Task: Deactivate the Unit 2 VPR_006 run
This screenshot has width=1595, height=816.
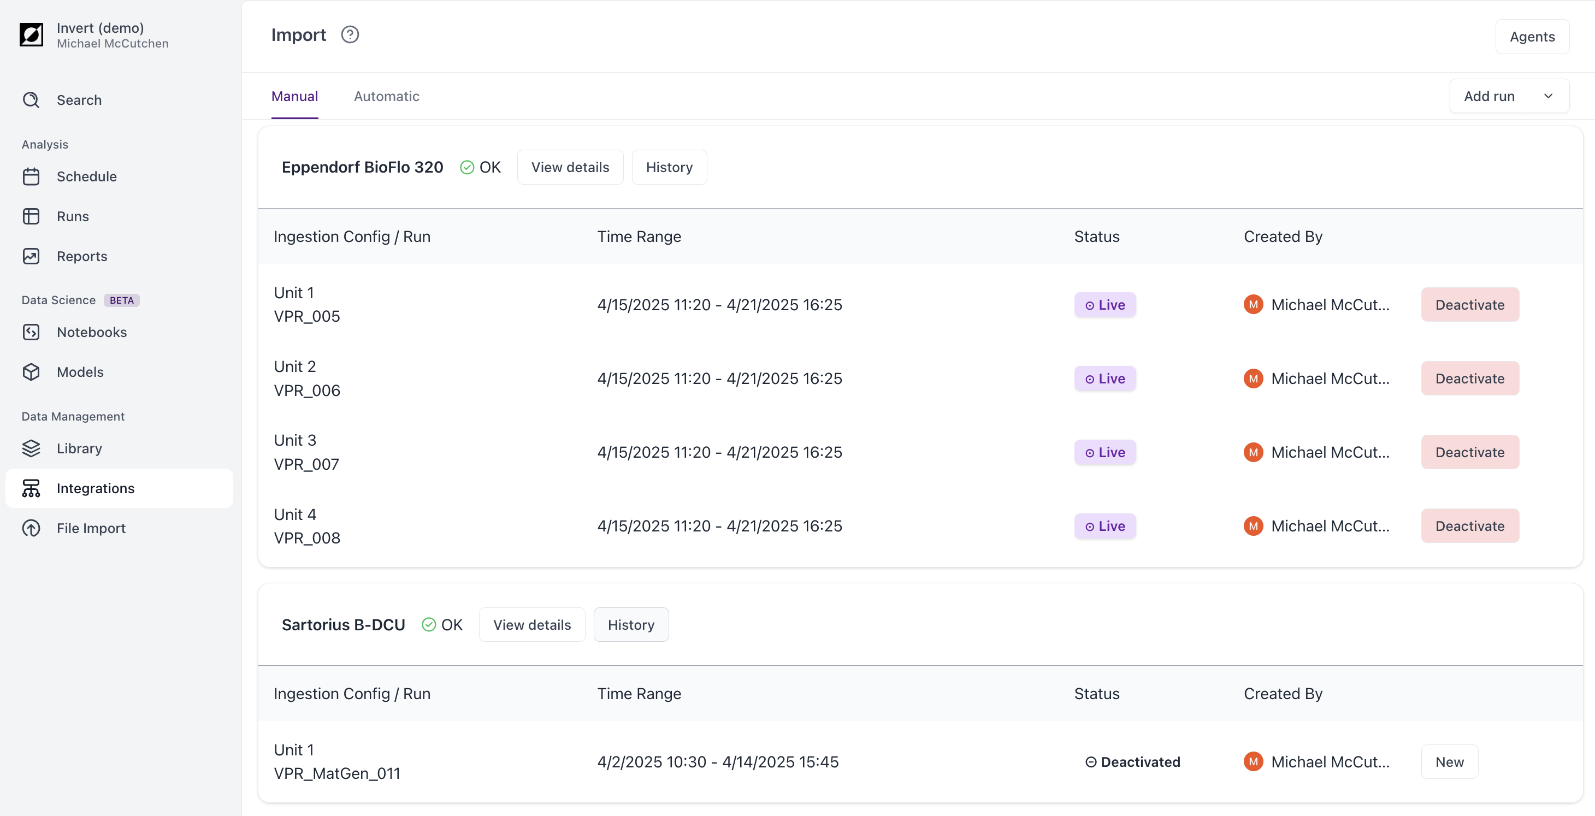Action: (x=1470, y=379)
